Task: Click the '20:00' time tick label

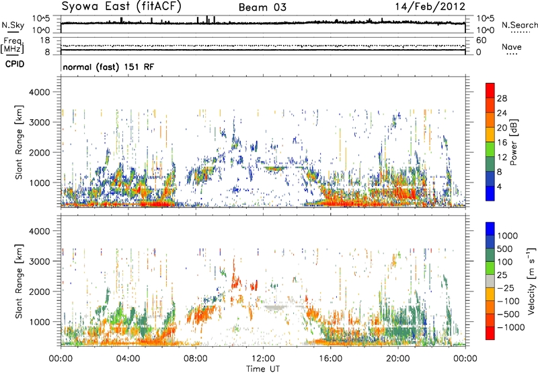Action: [x=398, y=359]
